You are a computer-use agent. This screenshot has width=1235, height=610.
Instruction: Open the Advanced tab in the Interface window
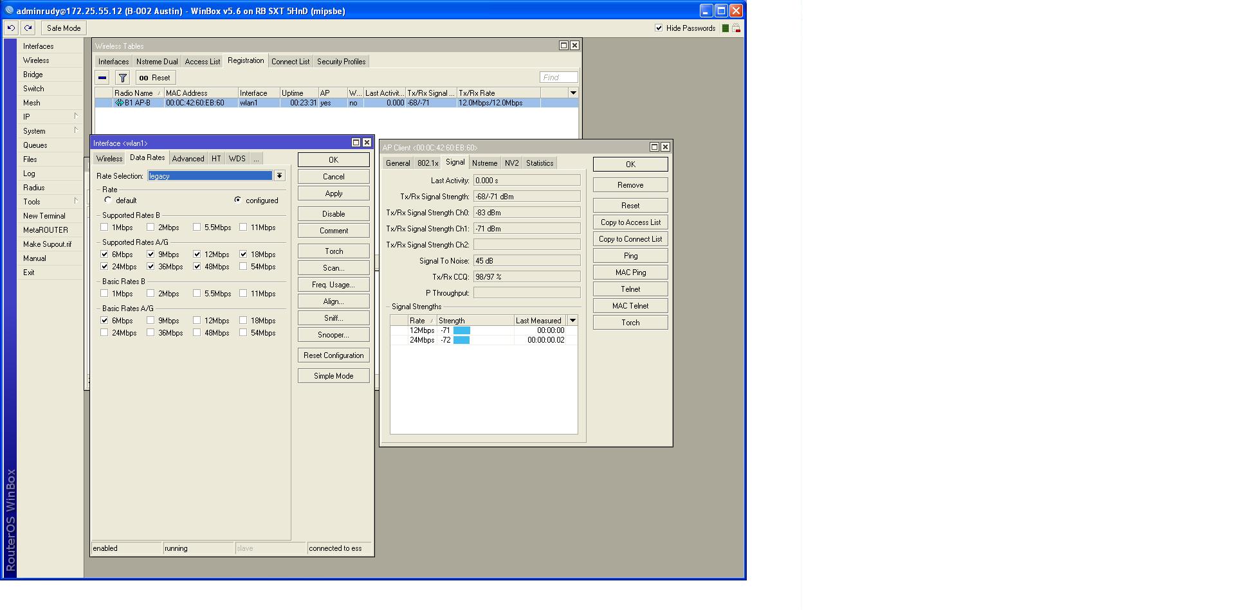188,159
